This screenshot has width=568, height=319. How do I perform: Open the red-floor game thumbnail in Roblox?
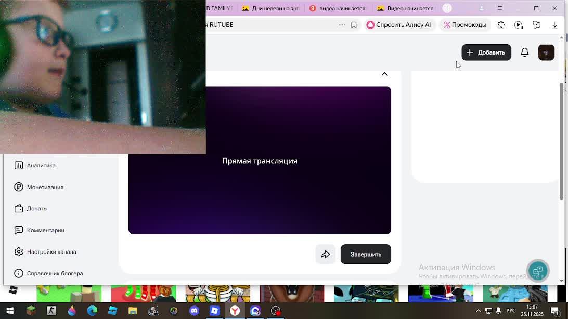click(x=144, y=294)
